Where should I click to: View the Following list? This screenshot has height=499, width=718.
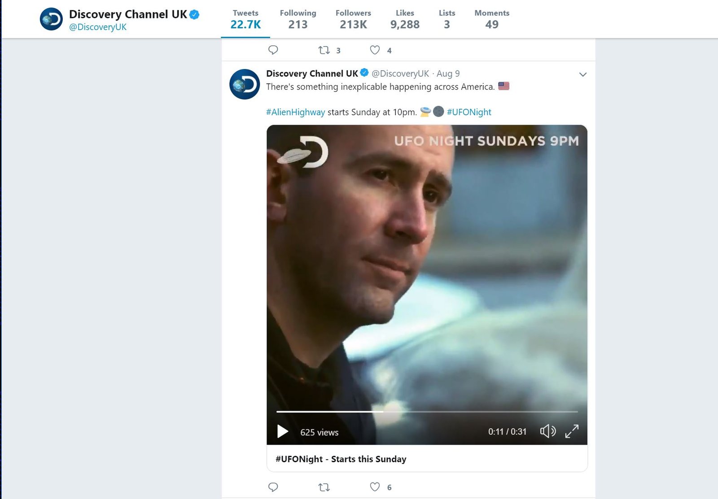[298, 19]
